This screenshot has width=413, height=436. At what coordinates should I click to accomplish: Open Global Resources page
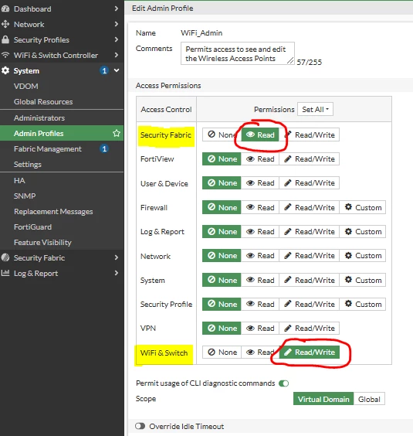click(43, 102)
